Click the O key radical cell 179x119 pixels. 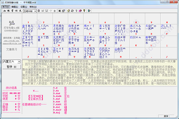153,30
